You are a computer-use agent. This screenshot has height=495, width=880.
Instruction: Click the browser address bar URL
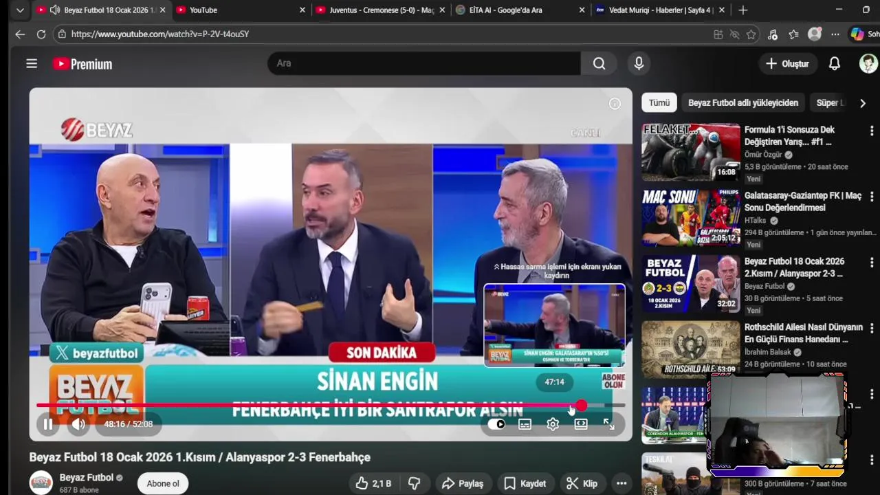tap(160, 34)
